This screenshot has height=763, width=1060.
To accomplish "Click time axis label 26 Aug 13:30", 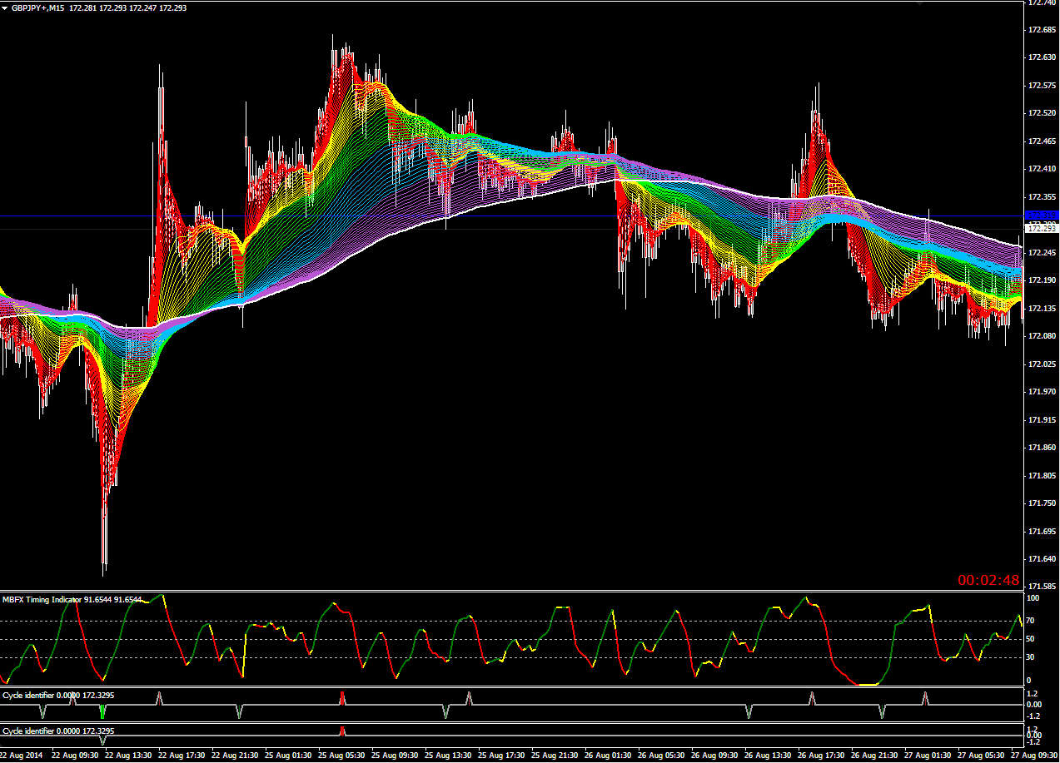I will coord(768,756).
